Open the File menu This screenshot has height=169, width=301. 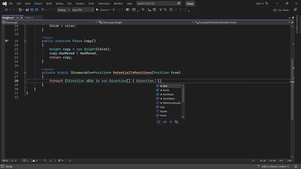point(11,3)
